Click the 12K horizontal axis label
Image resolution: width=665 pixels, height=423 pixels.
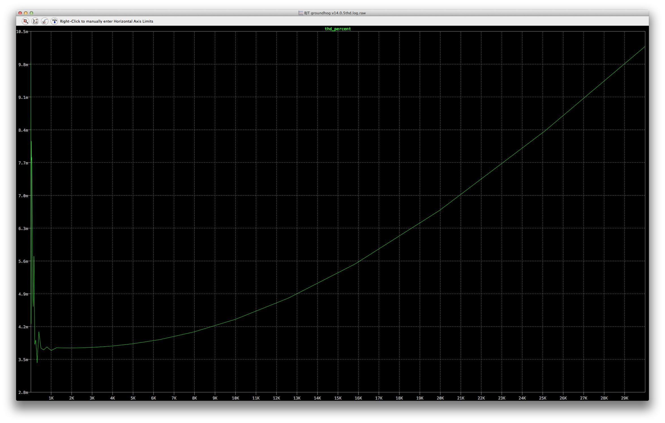click(x=276, y=398)
